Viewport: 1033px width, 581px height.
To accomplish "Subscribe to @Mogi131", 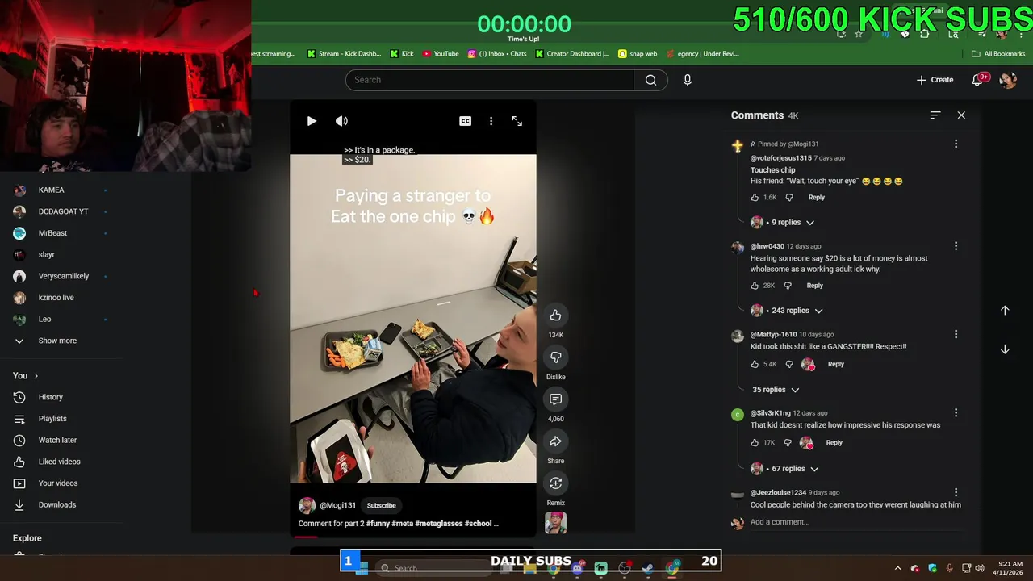I will point(381,506).
